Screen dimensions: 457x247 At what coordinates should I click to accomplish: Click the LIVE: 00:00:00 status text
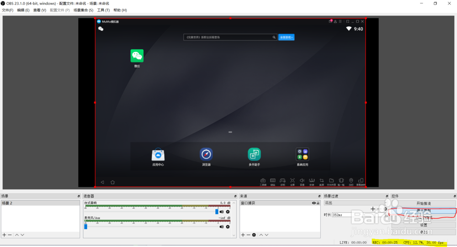[353, 242]
